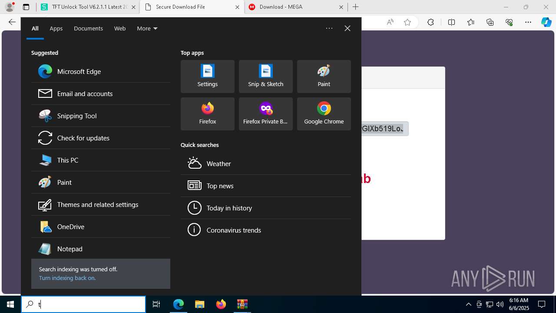Open File Explorer from the taskbar
556x313 pixels.
coord(199,304)
